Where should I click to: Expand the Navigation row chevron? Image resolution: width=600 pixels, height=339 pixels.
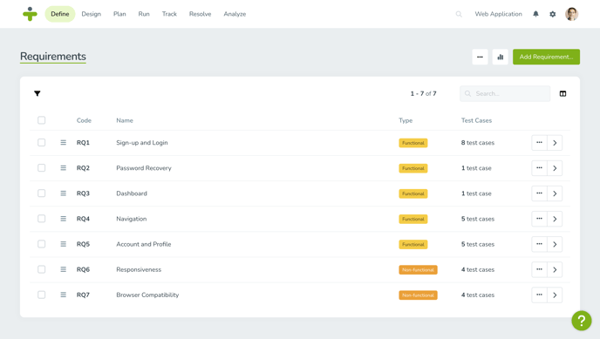555,219
